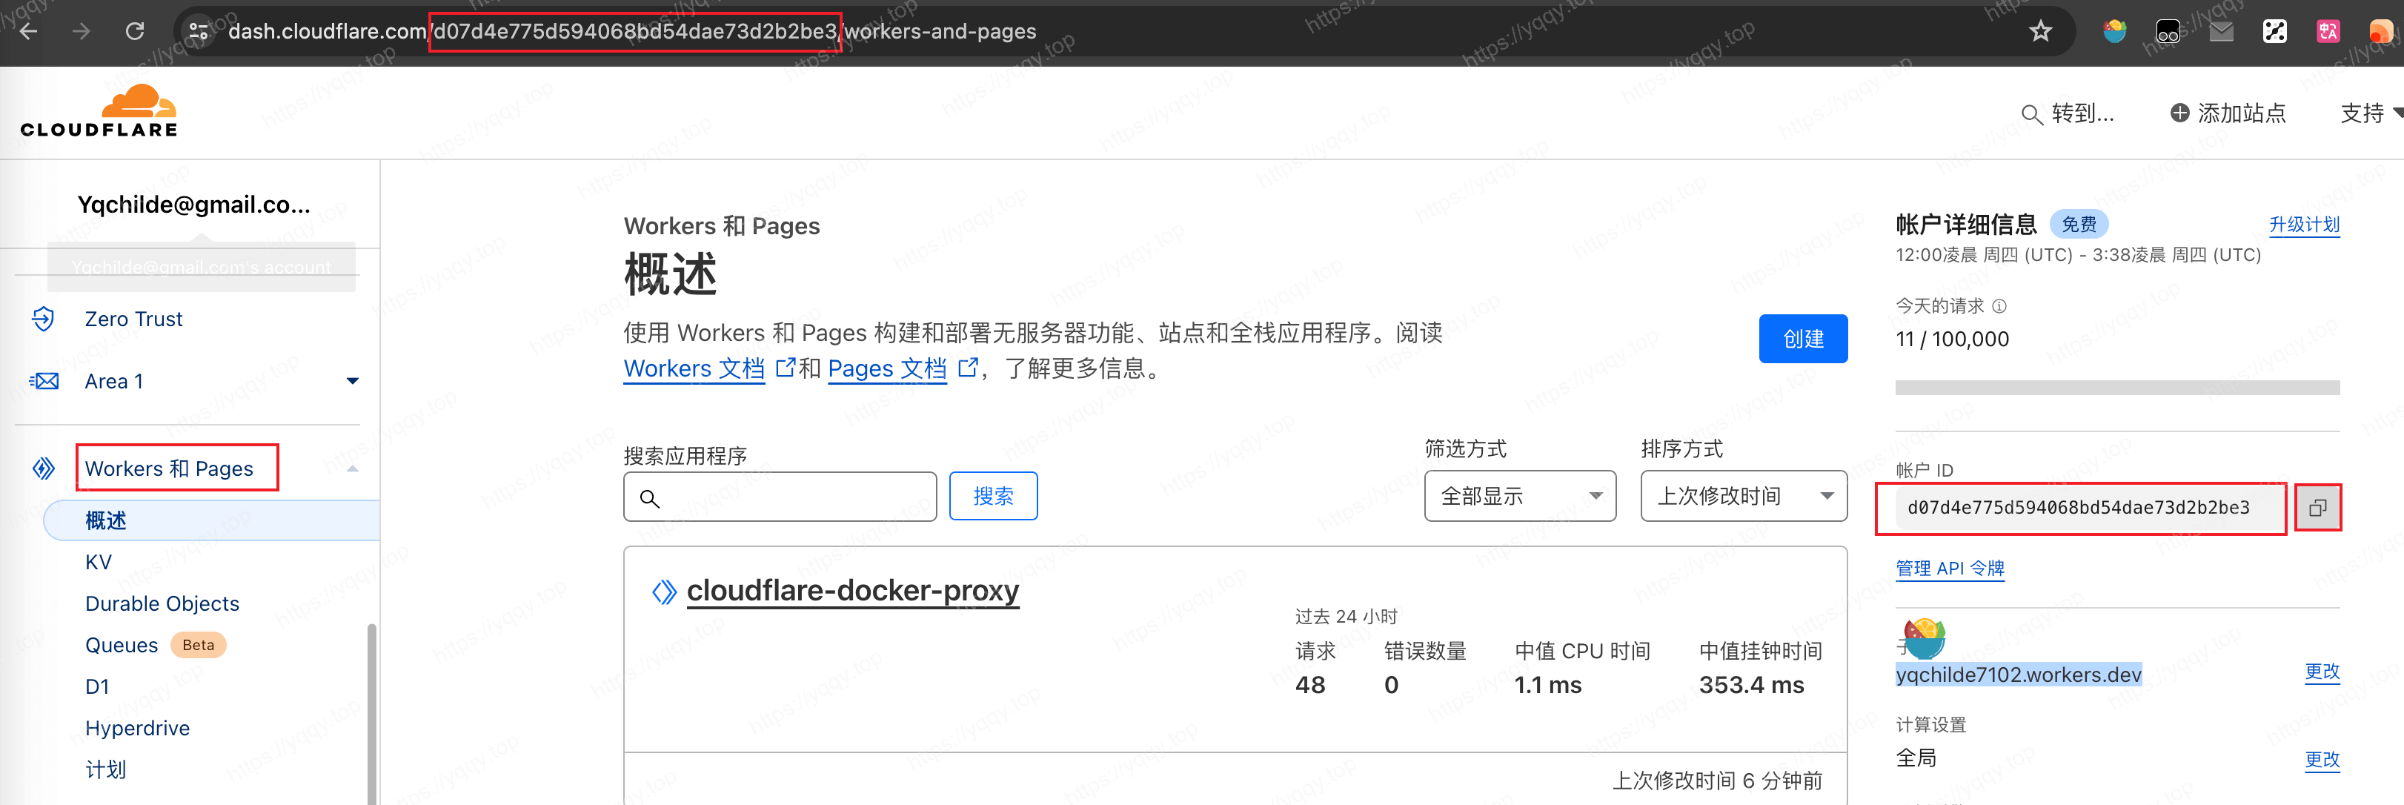This screenshot has width=2404, height=805.
Task: Click the site information icon in the address bar
Action: click(198, 32)
